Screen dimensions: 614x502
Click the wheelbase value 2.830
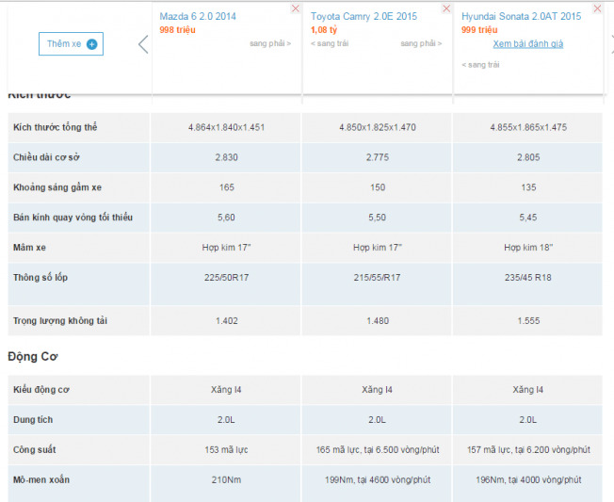[x=226, y=157]
